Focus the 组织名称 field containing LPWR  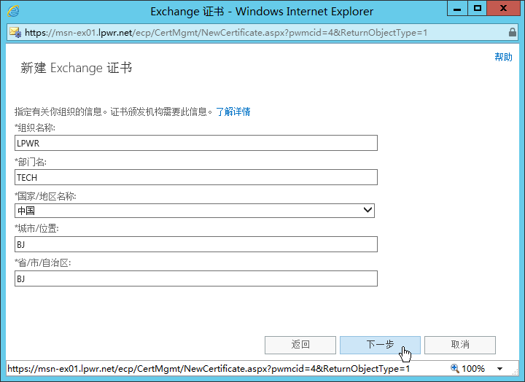tap(196, 143)
